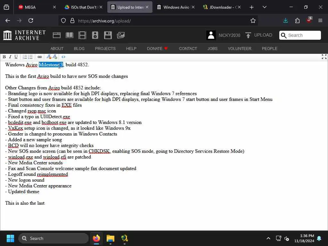Open VOLUNTEER link
This screenshot has width=328, height=246.
click(x=240, y=49)
